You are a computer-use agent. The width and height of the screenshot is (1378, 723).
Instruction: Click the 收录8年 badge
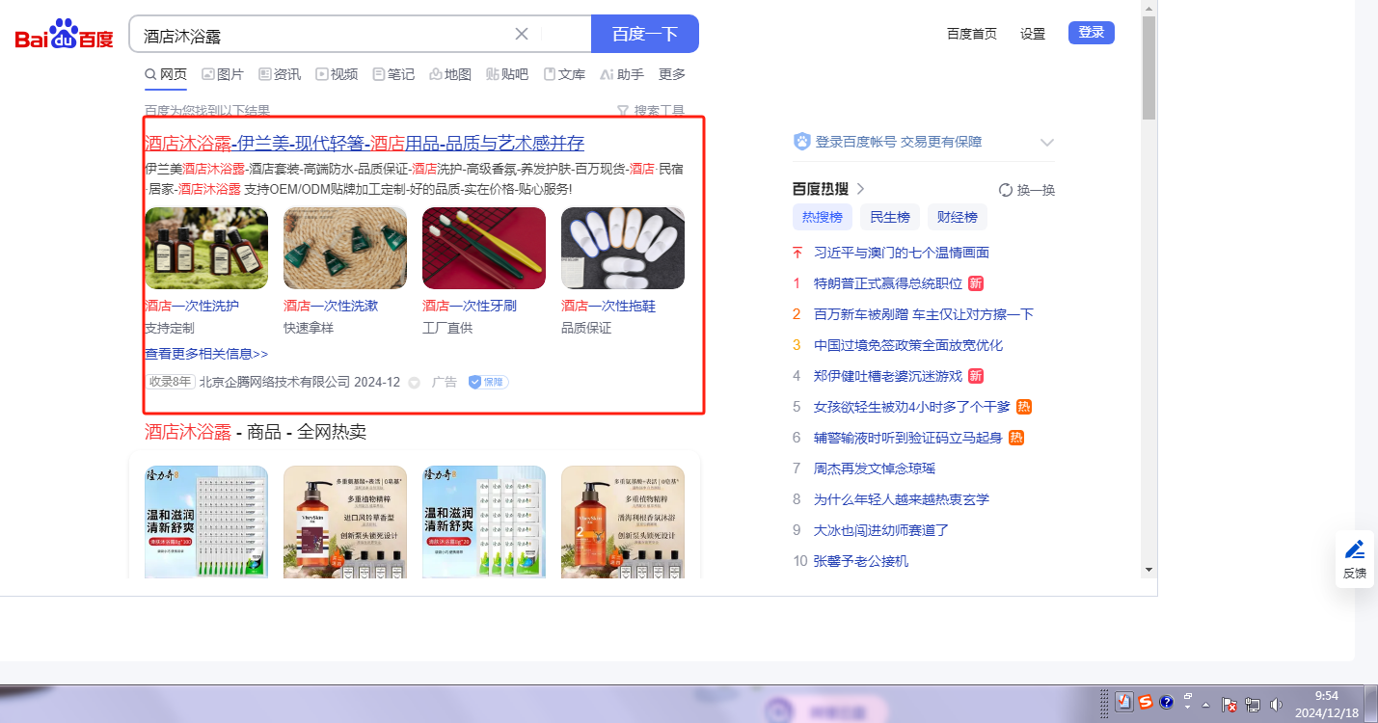coord(171,382)
